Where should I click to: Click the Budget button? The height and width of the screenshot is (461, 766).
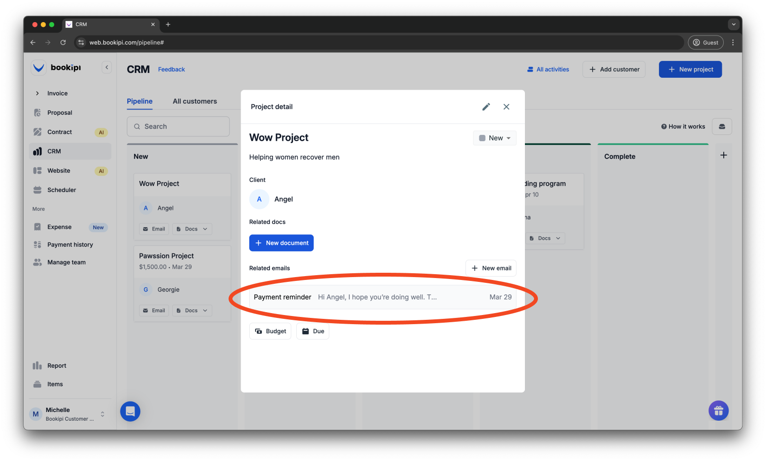(270, 331)
